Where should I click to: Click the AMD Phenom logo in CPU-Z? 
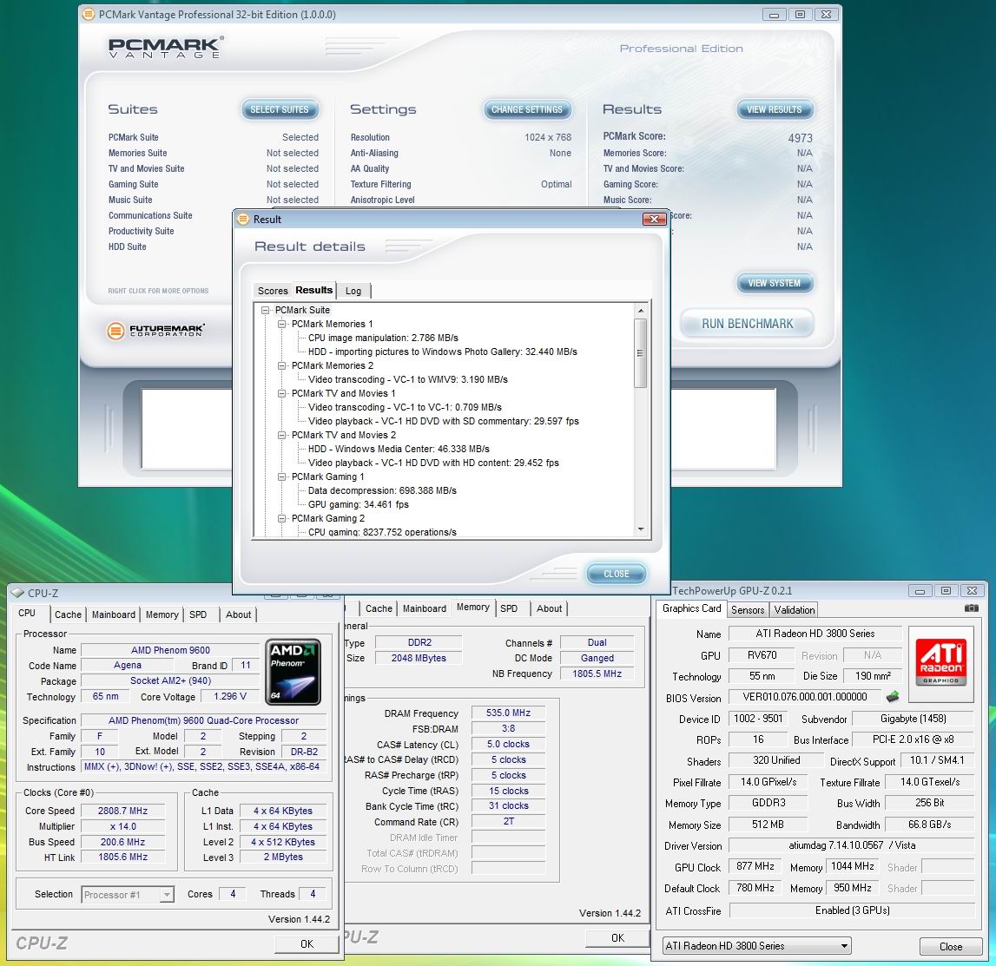293,672
